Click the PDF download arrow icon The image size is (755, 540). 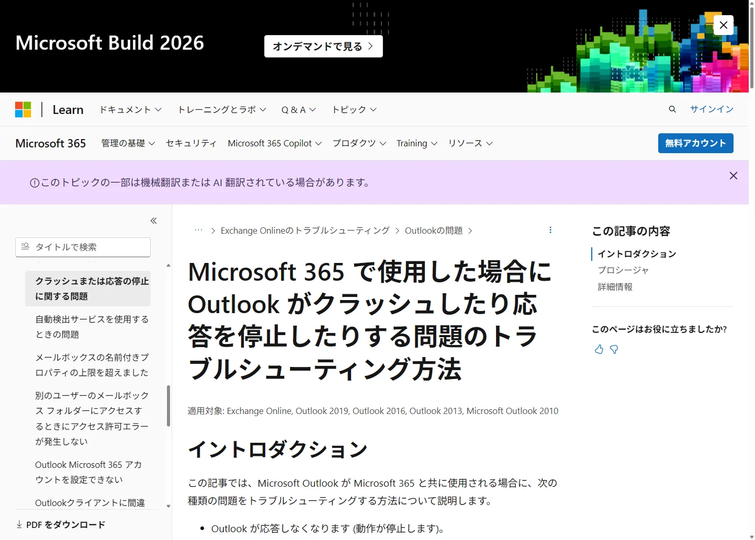point(19,524)
